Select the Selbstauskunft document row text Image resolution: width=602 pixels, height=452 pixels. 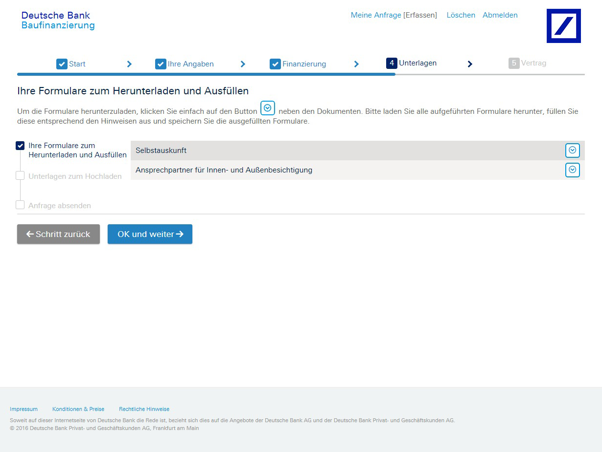tap(161, 151)
